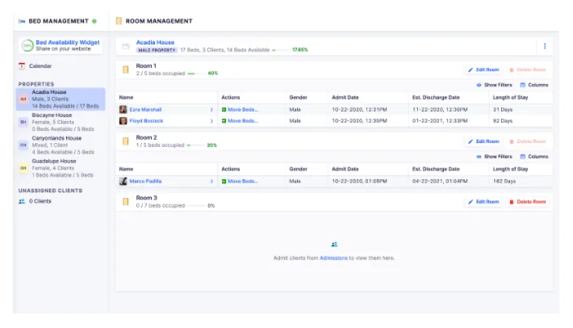Image resolution: width=573 pixels, height=328 pixels.
Task: Click the green status dot beside Bed Management
Action: point(94,21)
